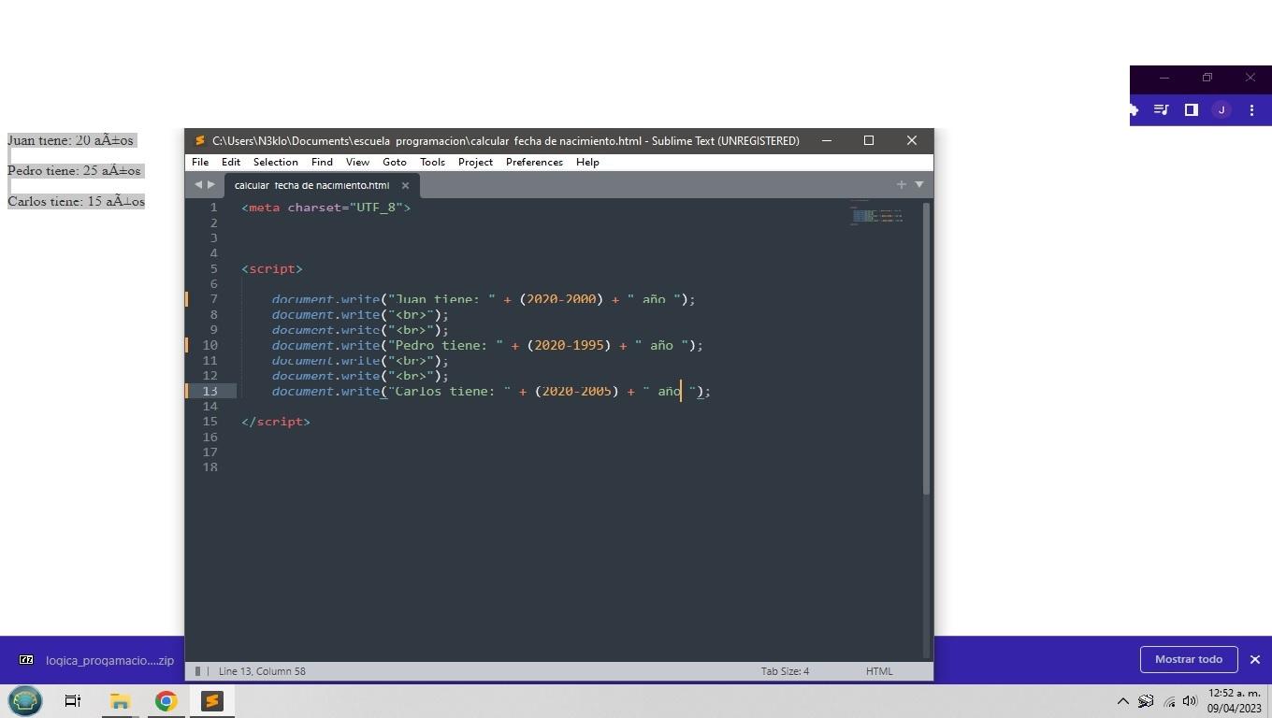Screen dimensions: 1272x718
Task: Close the Chrome downloads bar
Action: 1255,659
